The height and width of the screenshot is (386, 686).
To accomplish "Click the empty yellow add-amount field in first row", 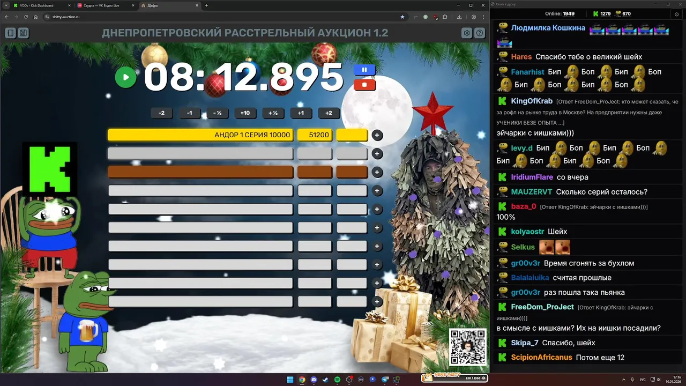I will [x=352, y=135].
